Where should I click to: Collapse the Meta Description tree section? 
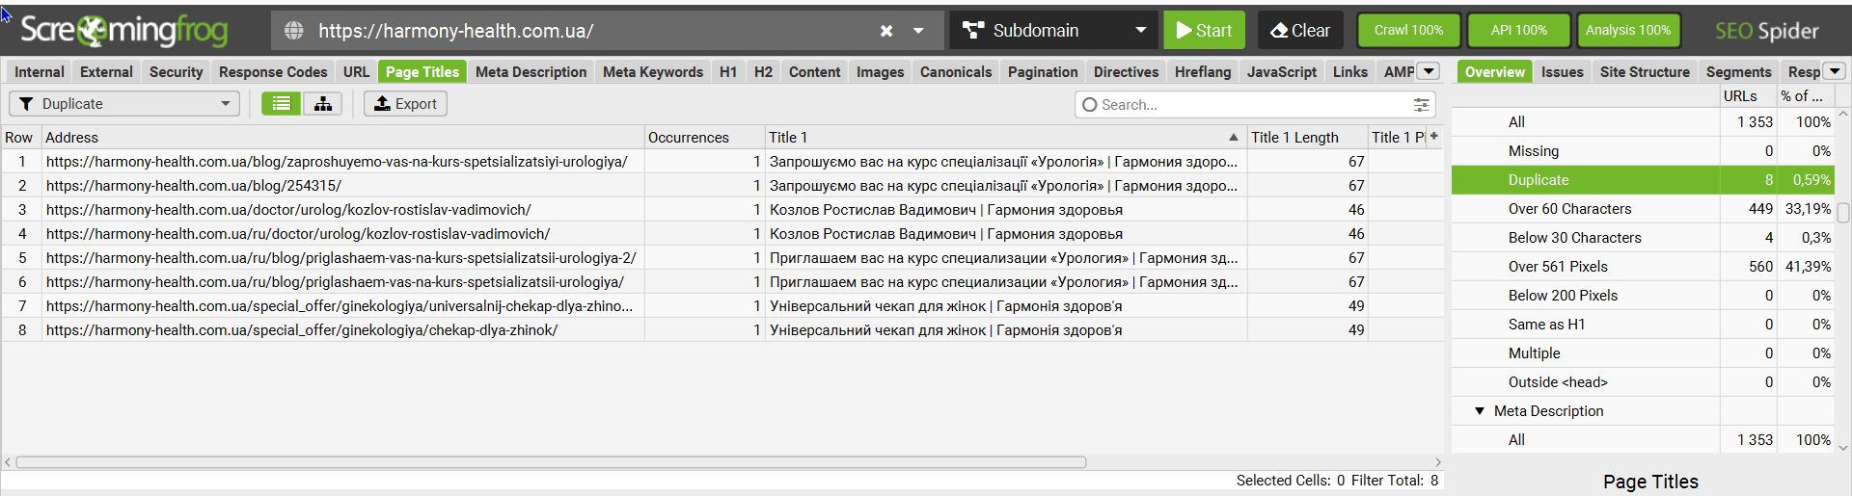[x=1480, y=411]
